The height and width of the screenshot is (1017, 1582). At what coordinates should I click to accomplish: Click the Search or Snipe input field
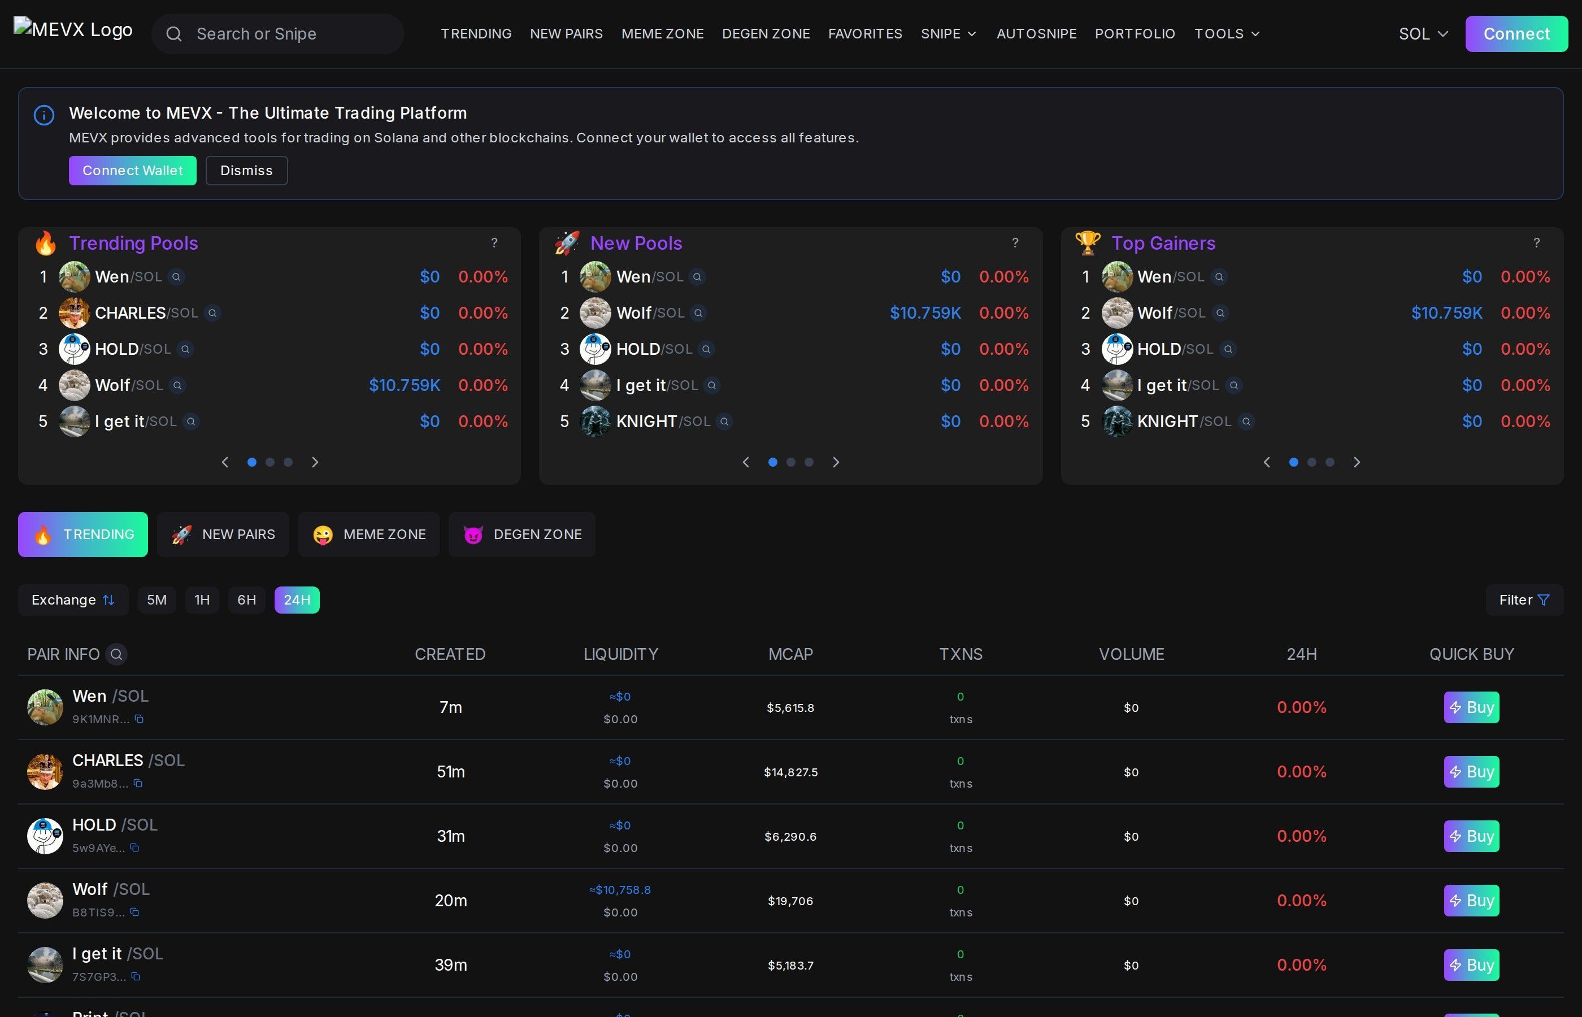point(277,34)
